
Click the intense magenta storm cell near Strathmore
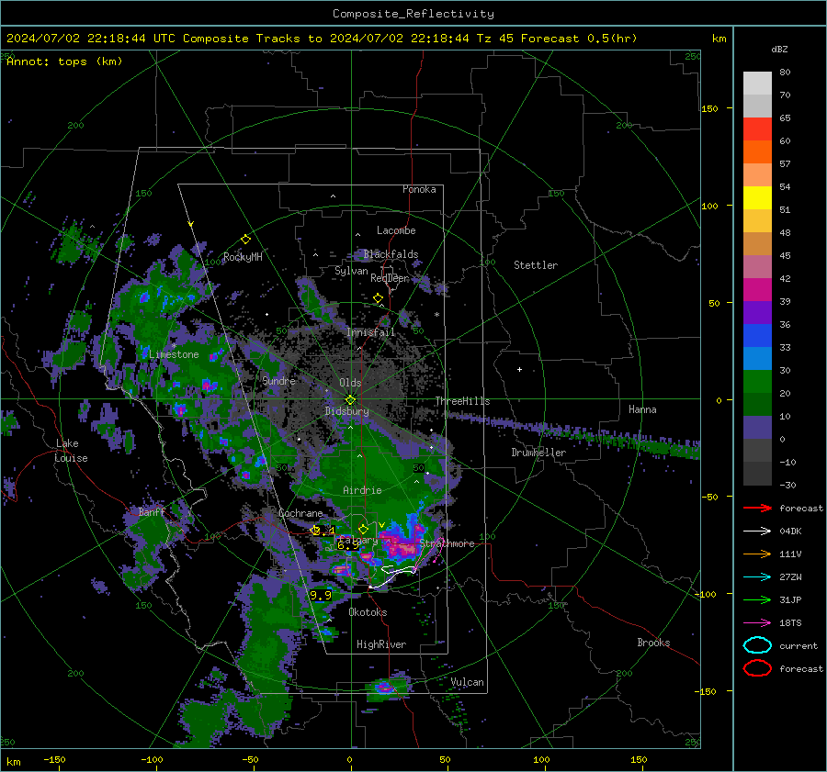[x=403, y=545]
